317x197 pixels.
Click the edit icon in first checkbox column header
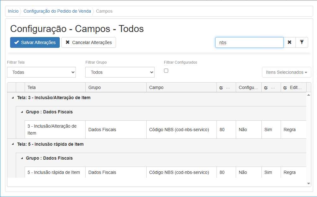tap(221, 88)
